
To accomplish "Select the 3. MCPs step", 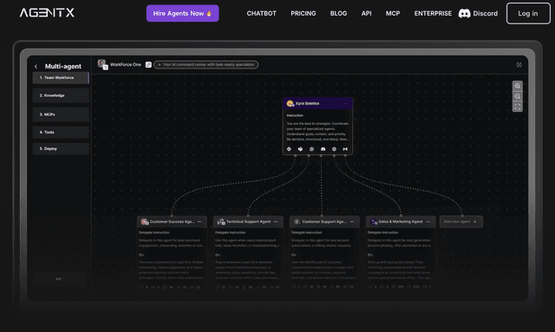I will point(61,114).
